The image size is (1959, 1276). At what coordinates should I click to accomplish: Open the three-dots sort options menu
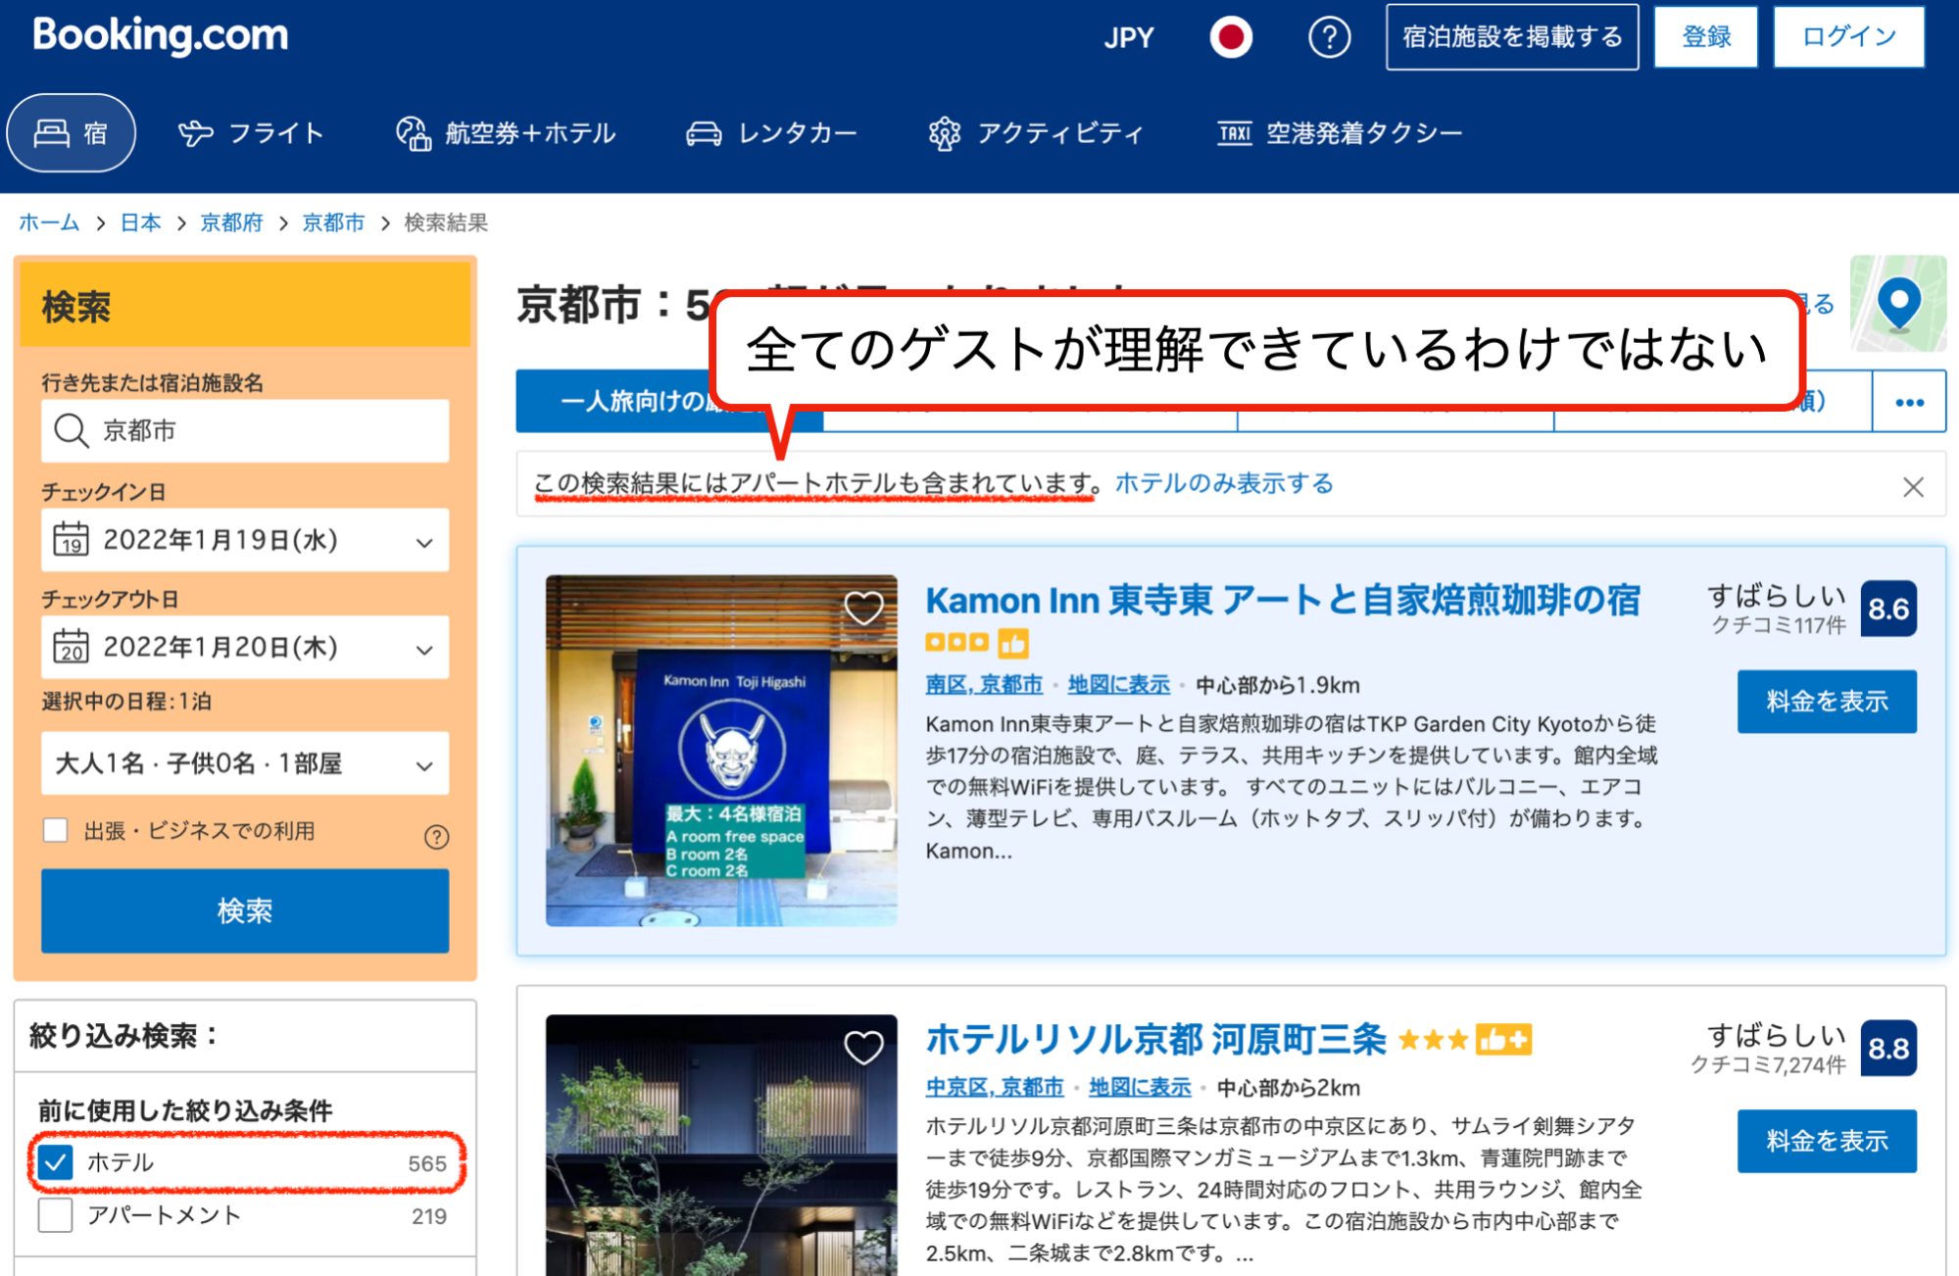(x=1908, y=402)
